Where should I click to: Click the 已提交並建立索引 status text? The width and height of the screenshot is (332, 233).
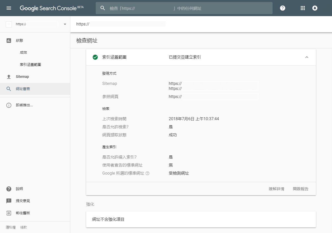point(185,57)
